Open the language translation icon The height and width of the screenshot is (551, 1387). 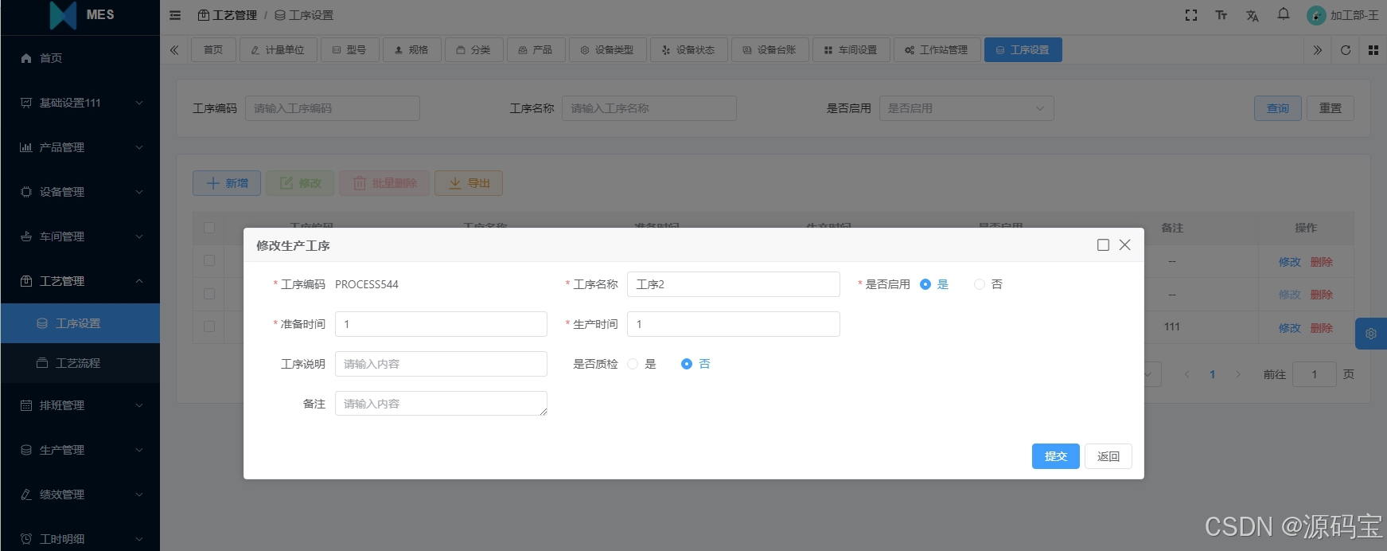coord(1253,15)
